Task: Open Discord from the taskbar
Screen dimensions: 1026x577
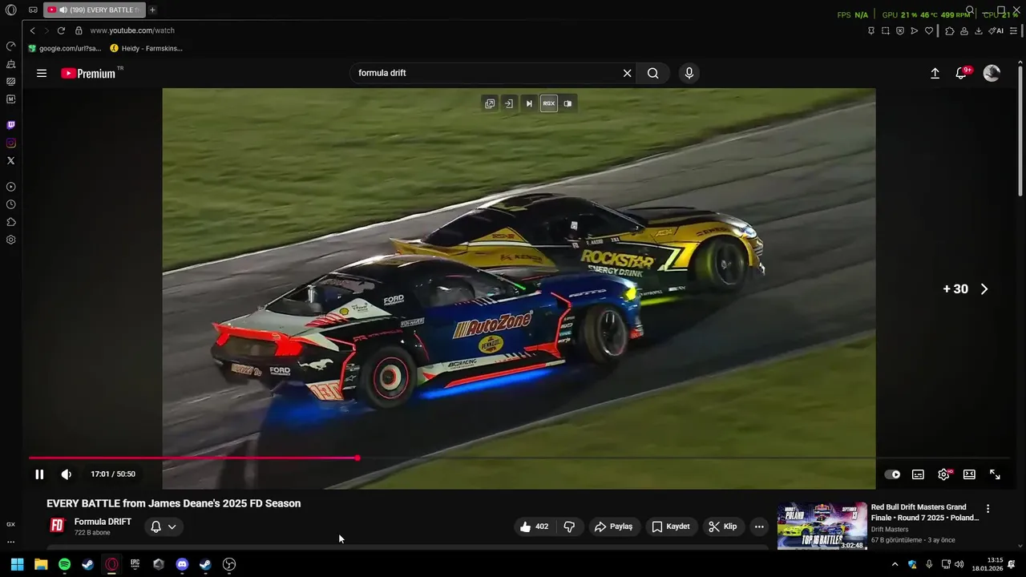Action: pos(182,564)
